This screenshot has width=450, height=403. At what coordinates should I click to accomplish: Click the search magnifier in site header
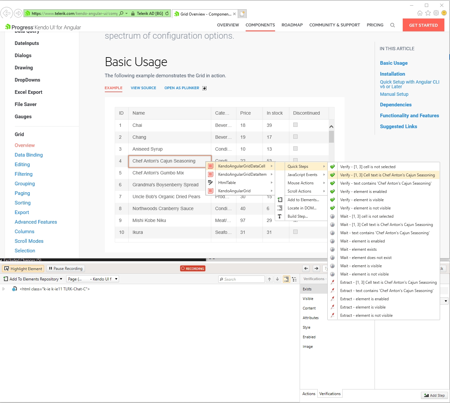point(392,25)
